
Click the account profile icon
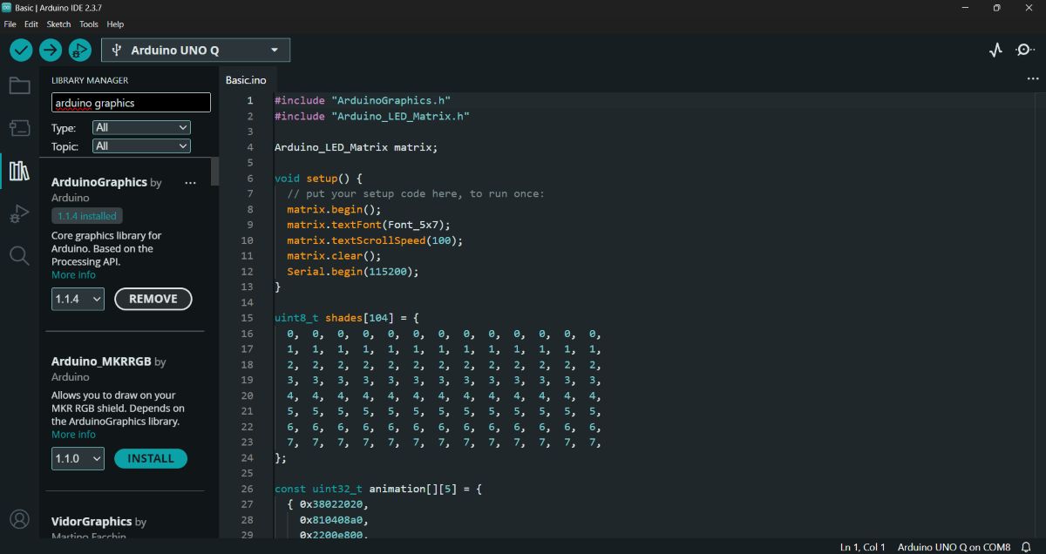click(19, 519)
